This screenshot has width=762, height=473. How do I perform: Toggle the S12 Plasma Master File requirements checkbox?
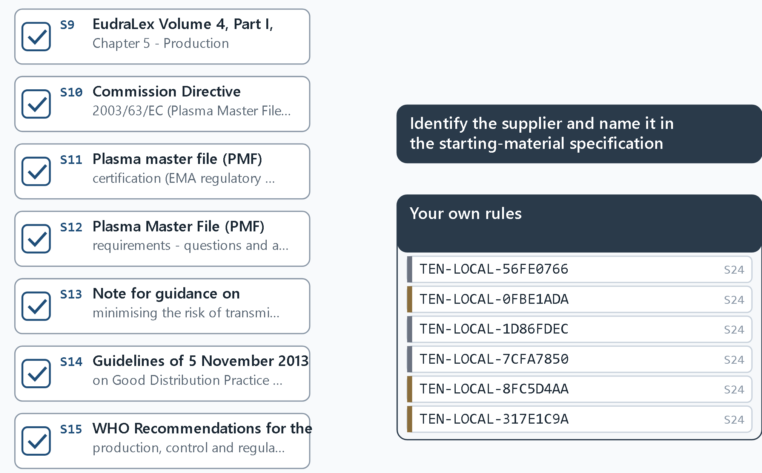click(x=36, y=239)
